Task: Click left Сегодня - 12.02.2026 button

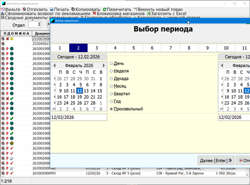Action: 79,57
